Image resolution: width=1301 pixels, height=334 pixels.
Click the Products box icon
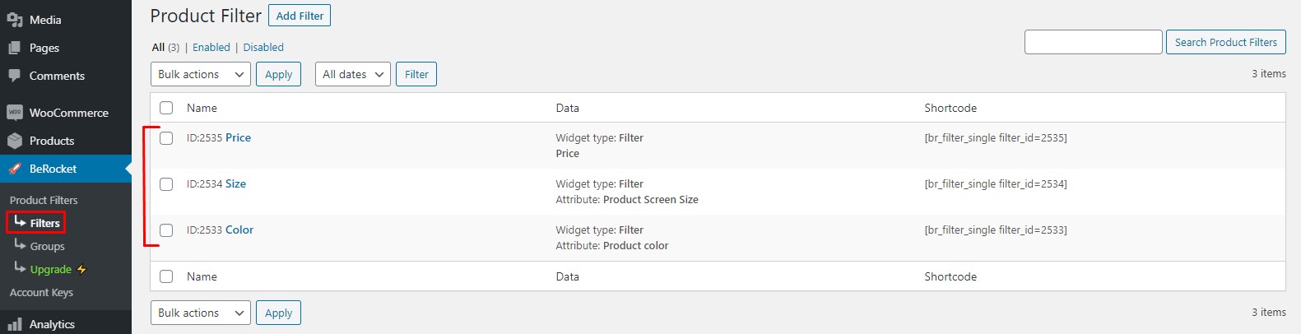point(14,141)
